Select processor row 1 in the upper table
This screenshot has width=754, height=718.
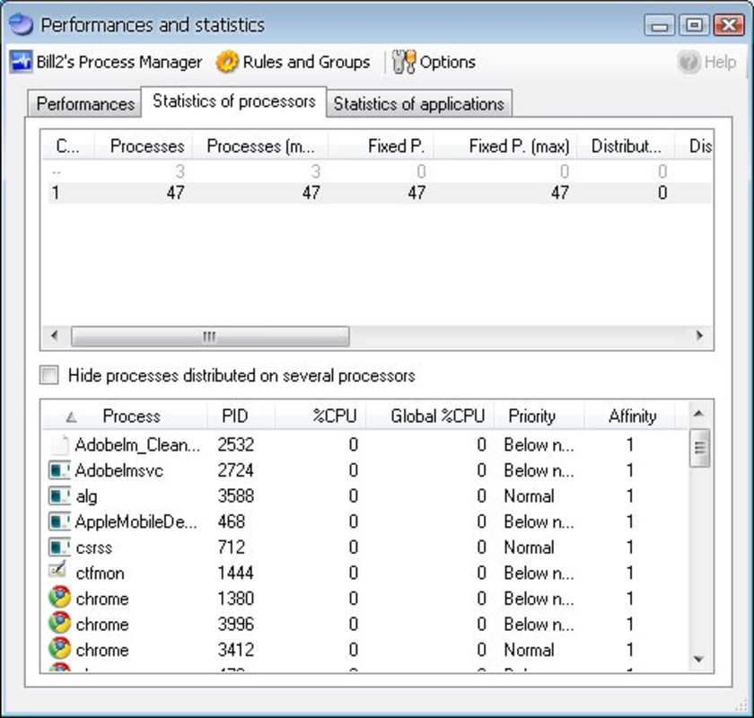(379, 193)
